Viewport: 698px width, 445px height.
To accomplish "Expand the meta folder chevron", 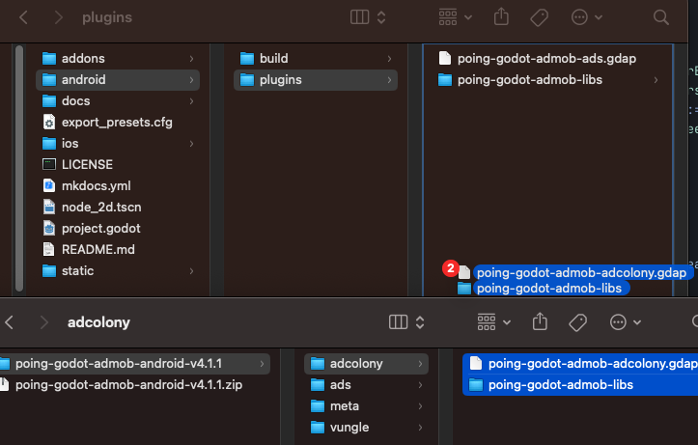I will [420, 406].
